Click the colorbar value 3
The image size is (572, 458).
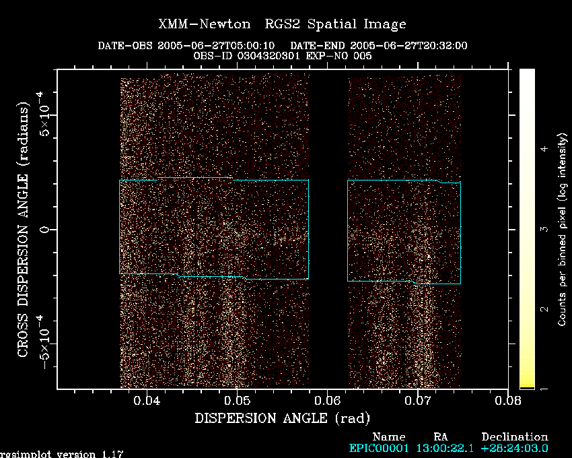(x=544, y=229)
